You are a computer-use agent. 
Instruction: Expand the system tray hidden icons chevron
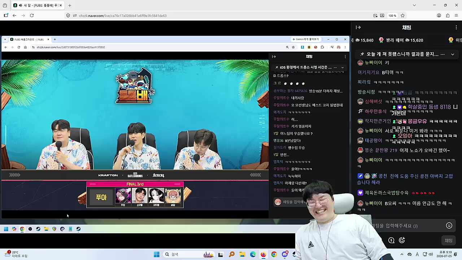pyautogui.click(x=402, y=255)
